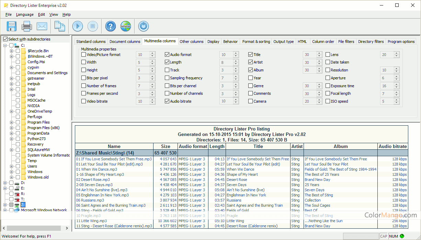Select the Documents and Settings folder
421x240 pixels.
pyautogui.click(x=47, y=73)
